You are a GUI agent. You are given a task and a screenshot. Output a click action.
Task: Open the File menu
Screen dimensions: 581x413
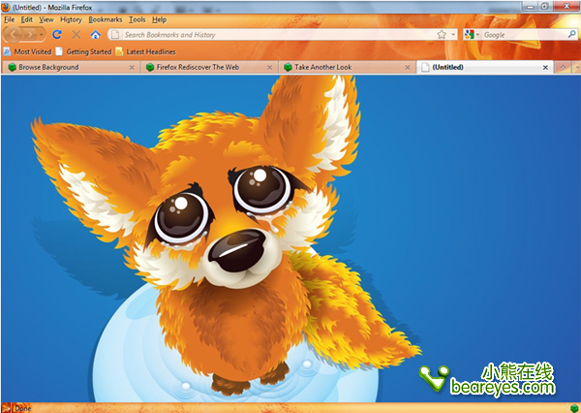[x=10, y=19]
